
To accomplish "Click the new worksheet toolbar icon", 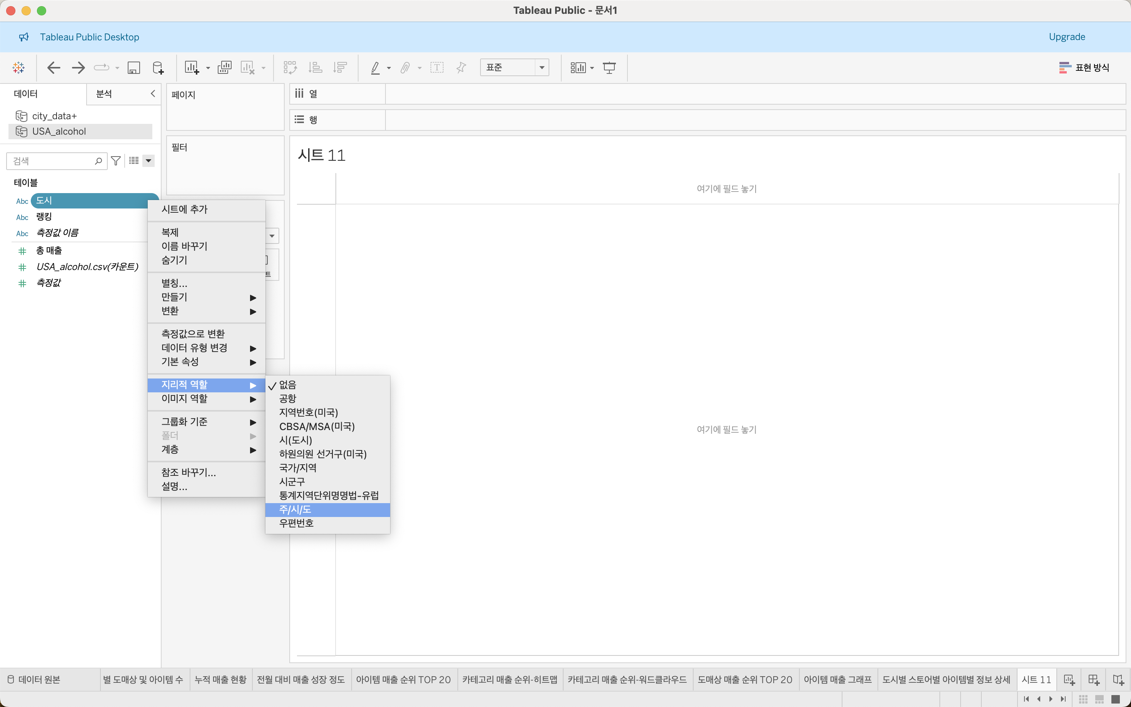I will tap(192, 68).
